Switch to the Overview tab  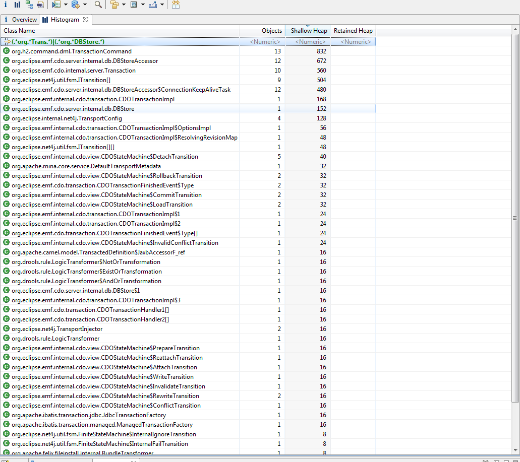point(20,20)
